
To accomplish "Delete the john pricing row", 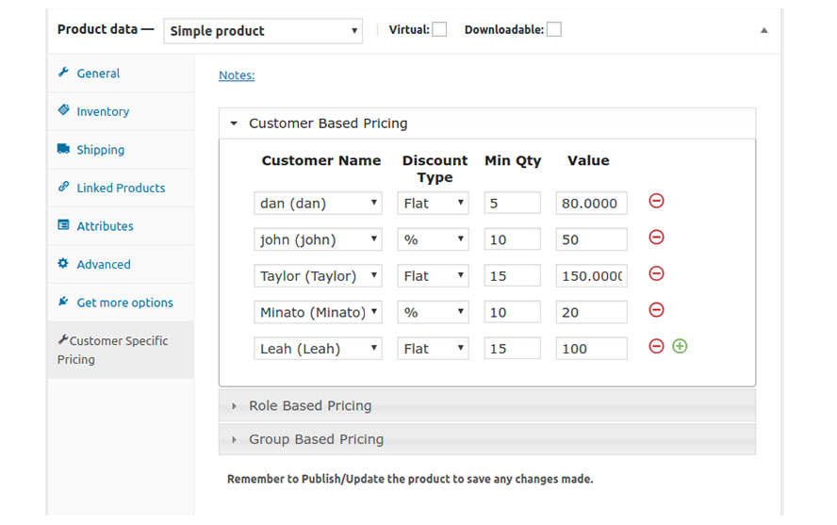I will [657, 238].
